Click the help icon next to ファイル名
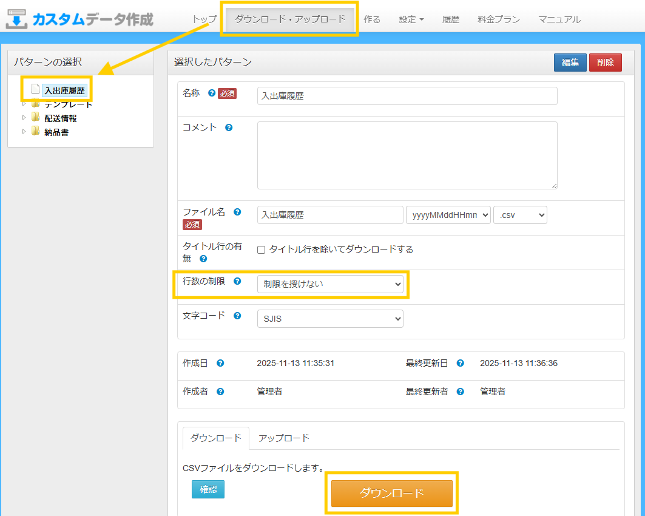 237,212
